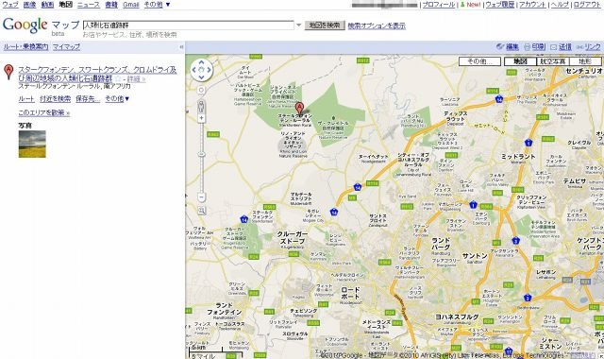Open the photo thumbnail of the yellow field
The image size is (604, 359).
point(32,144)
